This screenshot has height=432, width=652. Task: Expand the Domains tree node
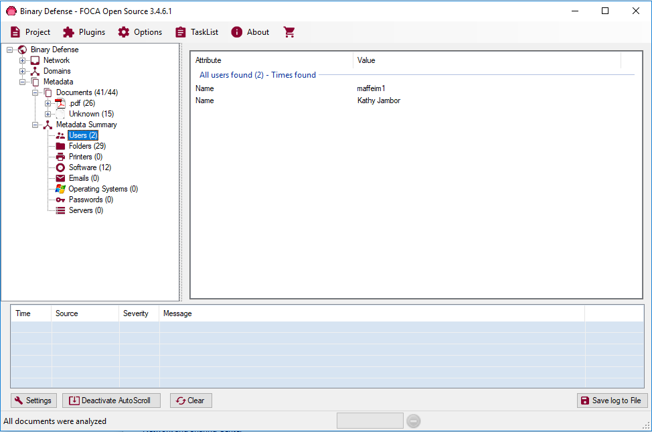(23, 71)
